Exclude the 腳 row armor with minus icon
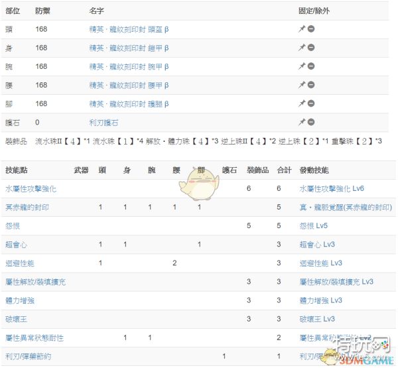Screen dimensions: 398x368 coord(310,103)
